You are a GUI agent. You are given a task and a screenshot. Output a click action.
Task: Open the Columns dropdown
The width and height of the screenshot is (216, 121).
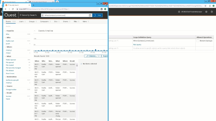[x=93, y=56]
